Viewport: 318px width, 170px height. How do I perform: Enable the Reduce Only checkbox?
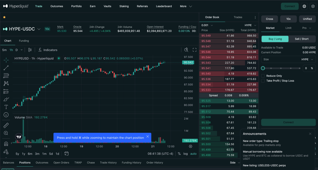263,76
